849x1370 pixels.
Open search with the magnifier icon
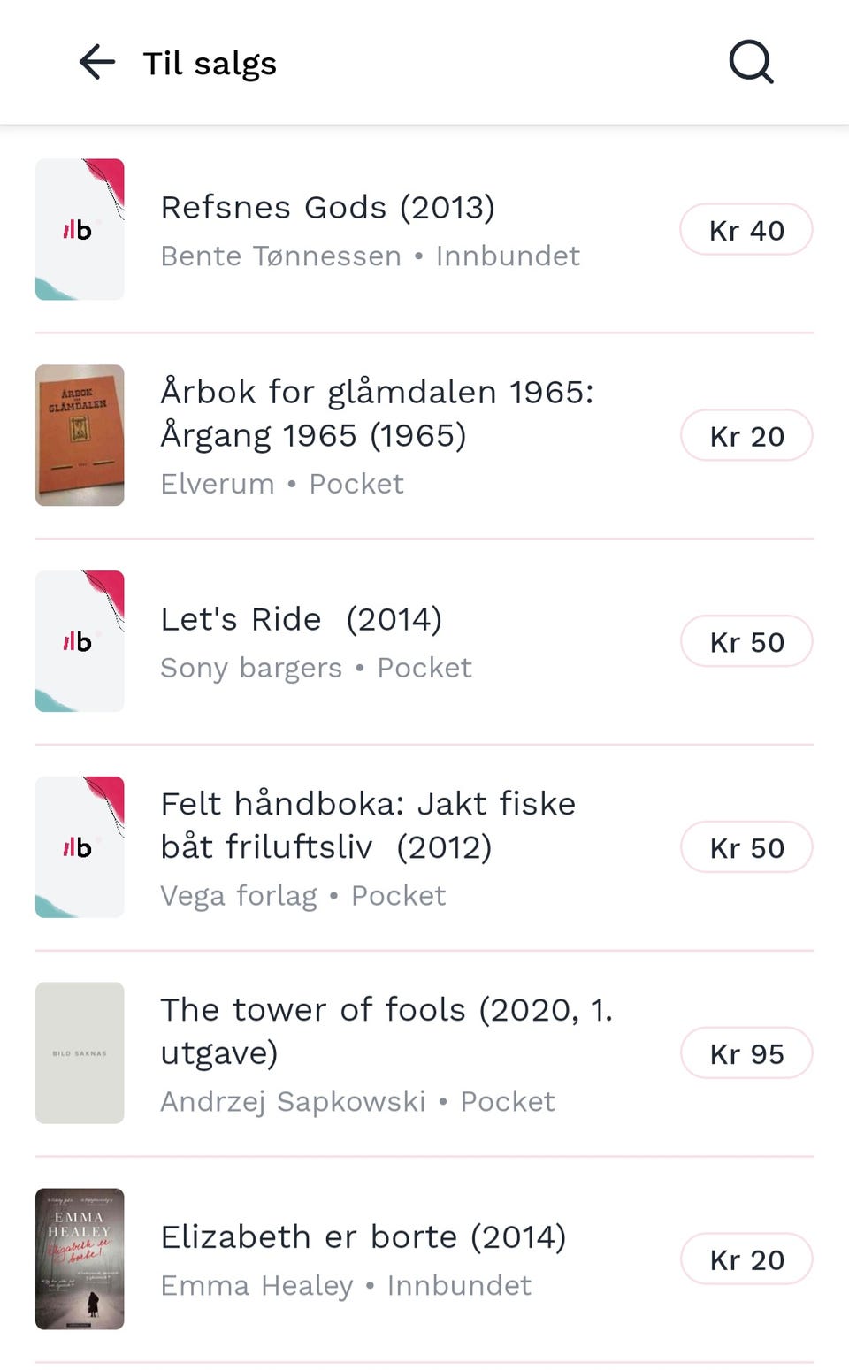tap(751, 63)
